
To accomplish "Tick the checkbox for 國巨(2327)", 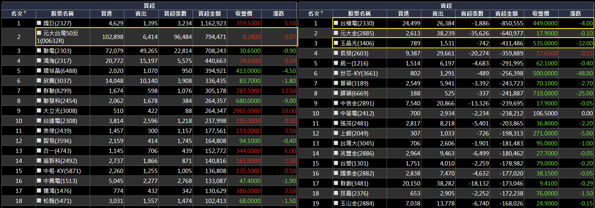I will 39,23.
